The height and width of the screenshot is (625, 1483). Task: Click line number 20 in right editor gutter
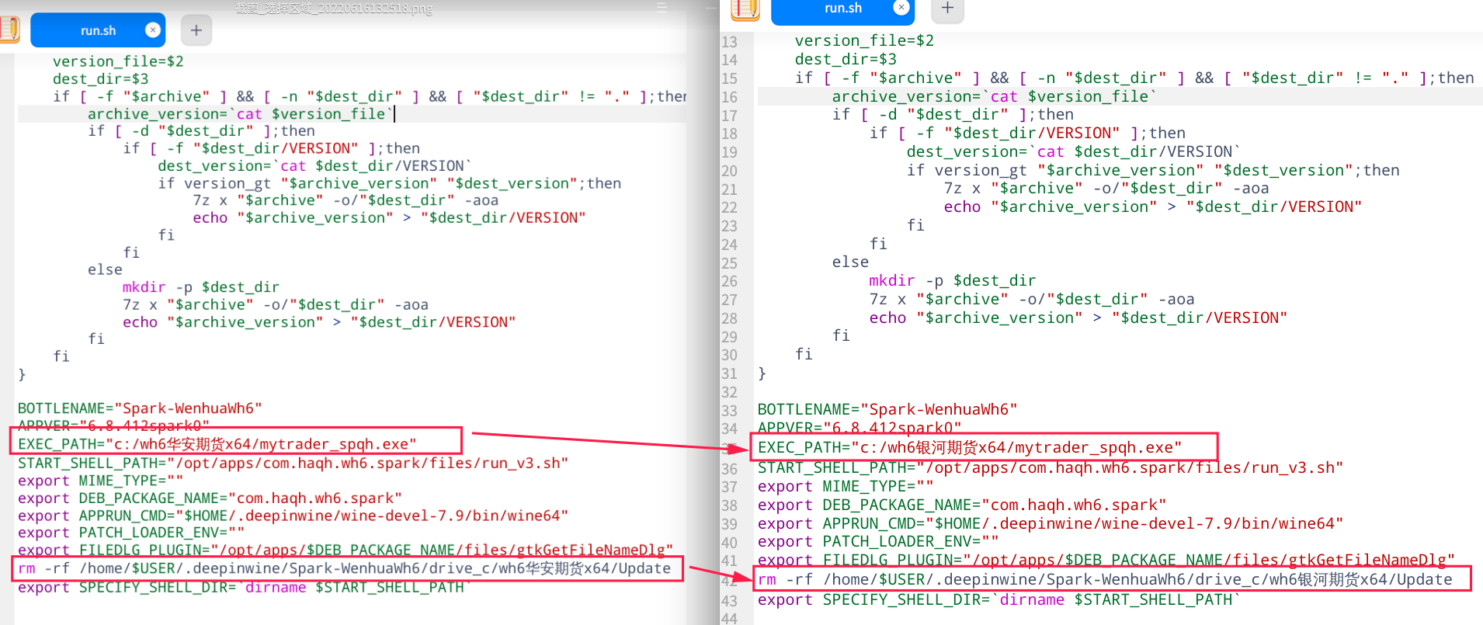[x=729, y=171]
